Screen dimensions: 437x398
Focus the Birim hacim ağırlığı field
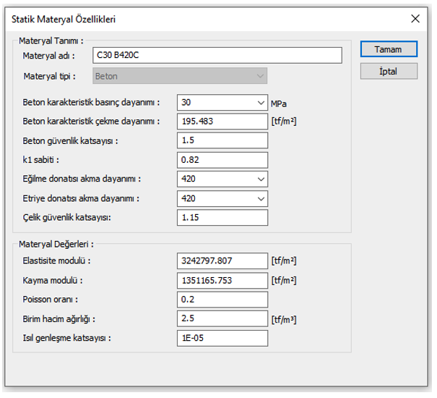222,318
